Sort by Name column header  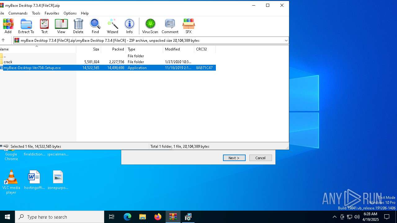[38, 49]
